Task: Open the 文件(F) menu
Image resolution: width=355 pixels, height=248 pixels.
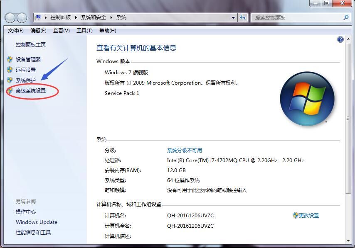Action: click(x=16, y=31)
